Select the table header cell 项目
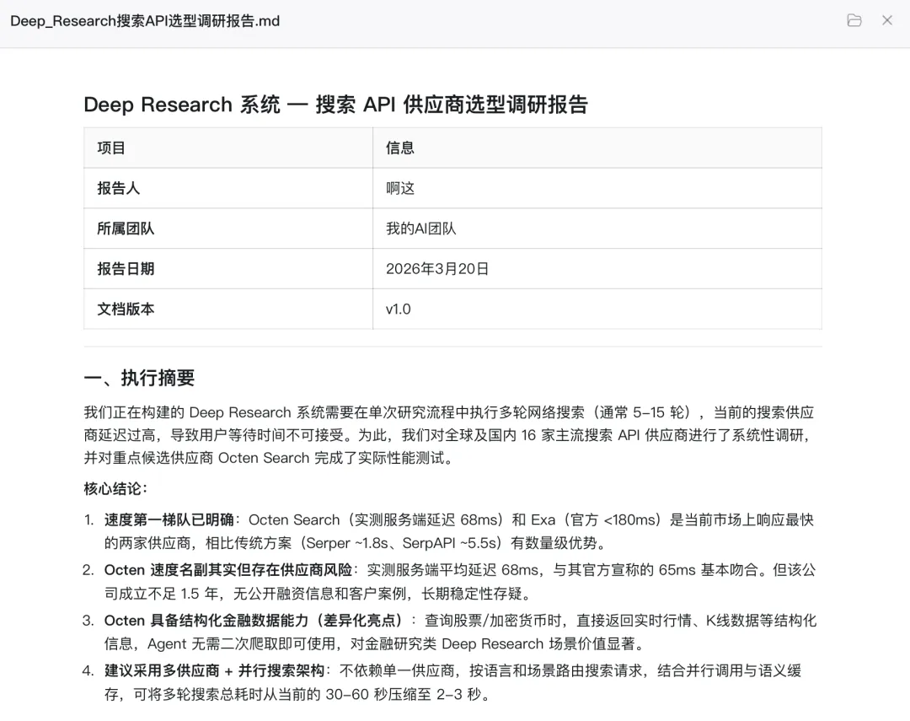Screen dimensions: 910x721 (x=228, y=148)
